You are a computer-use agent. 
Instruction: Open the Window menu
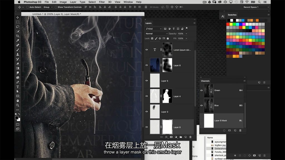pos(128,2)
